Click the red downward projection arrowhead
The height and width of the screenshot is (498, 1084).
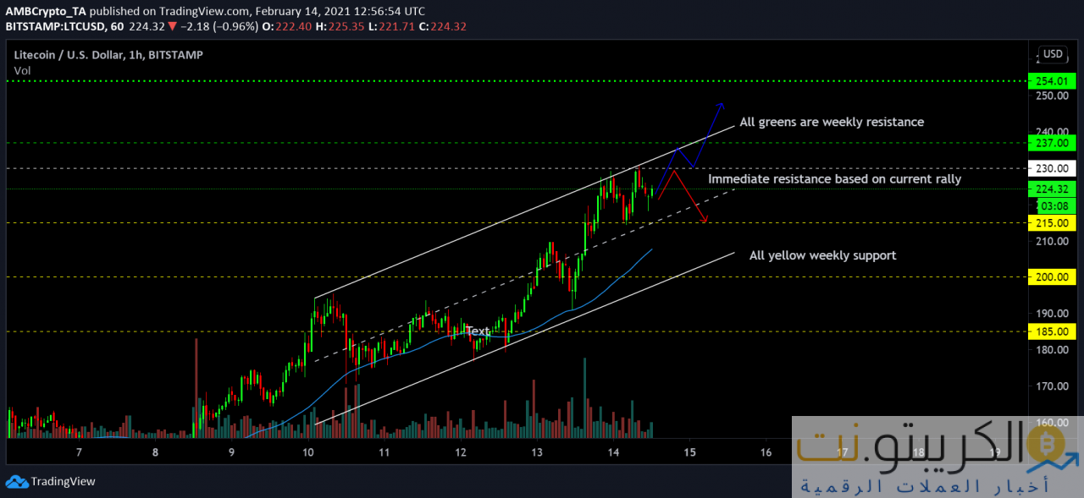coord(705,222)
